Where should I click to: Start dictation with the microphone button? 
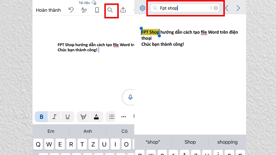pyautogui.click(x=130, y=97)
